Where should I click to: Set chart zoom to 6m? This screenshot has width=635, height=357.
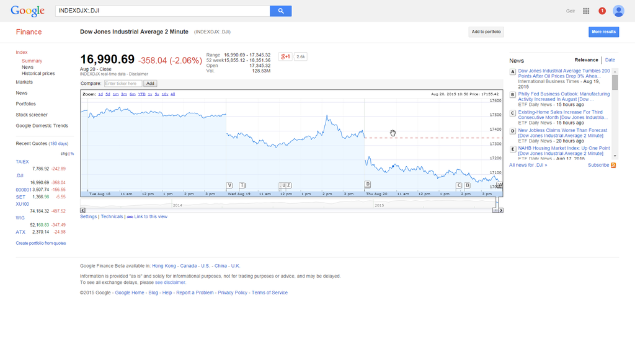[x=133, y=94]
